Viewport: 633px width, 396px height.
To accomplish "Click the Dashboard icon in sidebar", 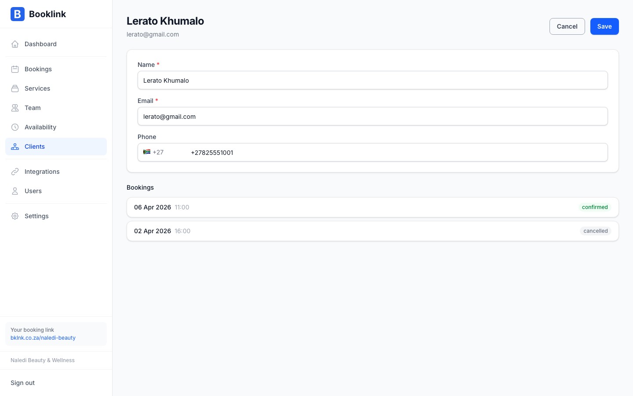I will tap(15, 44).
